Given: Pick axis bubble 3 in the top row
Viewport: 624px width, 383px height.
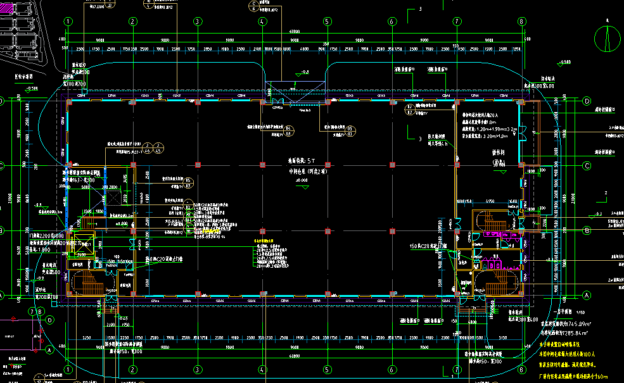Looking at the screenshot, I should 198,22.
